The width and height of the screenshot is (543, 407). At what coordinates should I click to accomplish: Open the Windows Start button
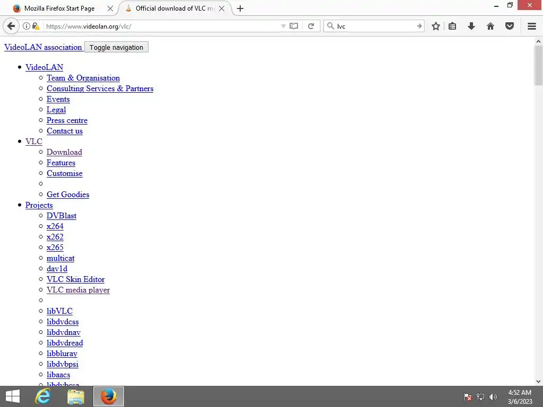pyautogui.click(x=13, y=396)
